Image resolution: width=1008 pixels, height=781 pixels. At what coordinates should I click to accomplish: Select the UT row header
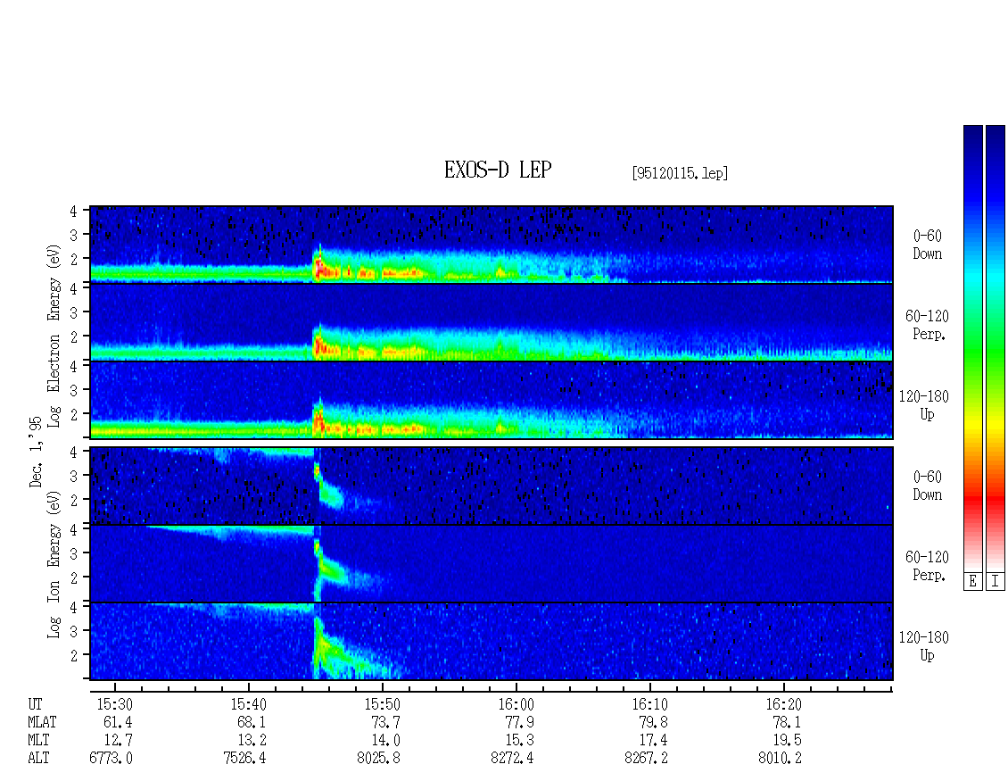click(x=35, y=704)
